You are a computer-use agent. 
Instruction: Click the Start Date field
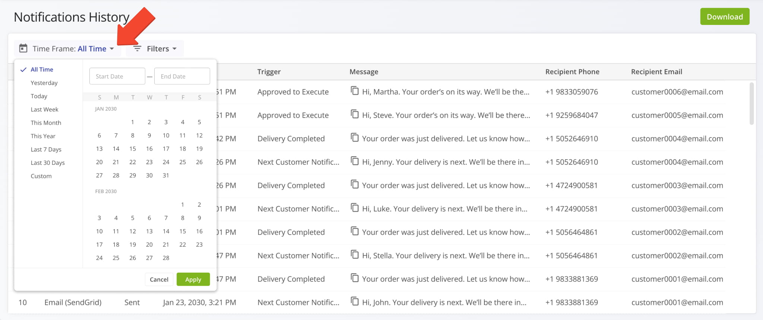(x=117, y=76)
